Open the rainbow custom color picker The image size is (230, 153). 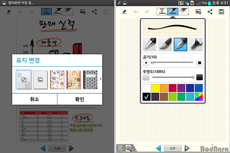point(199,97)
